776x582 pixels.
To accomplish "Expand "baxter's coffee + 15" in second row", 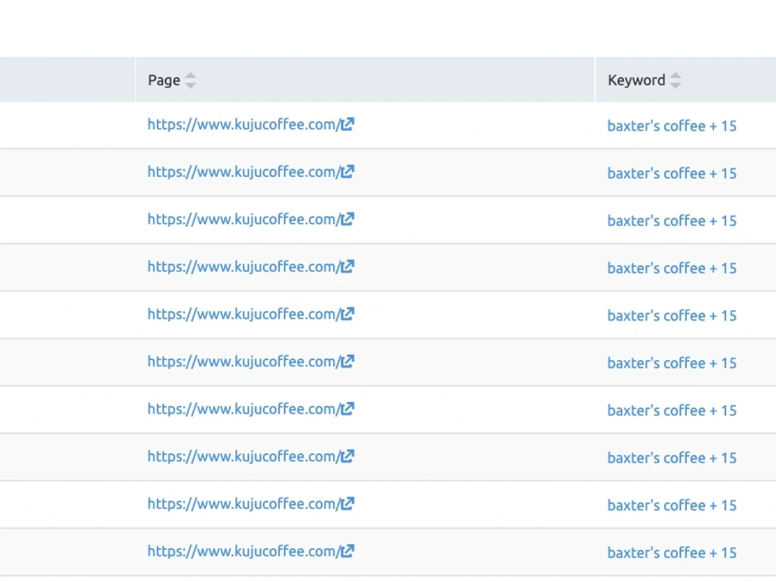I will pyautogui.click(x=672, y=173).
